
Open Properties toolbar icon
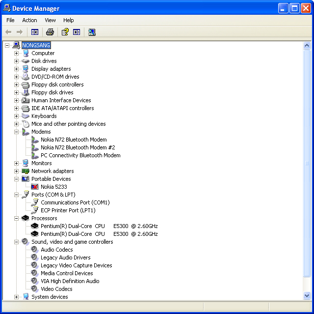65,32
